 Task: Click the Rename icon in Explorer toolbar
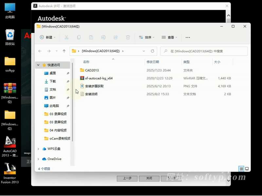coord(103,37)
